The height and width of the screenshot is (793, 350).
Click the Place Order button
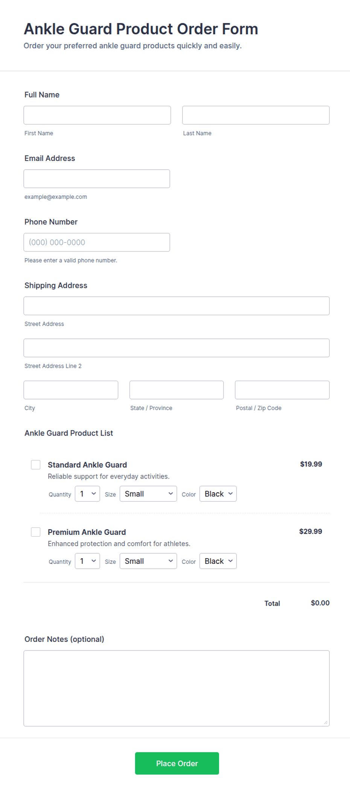[177, 763]
